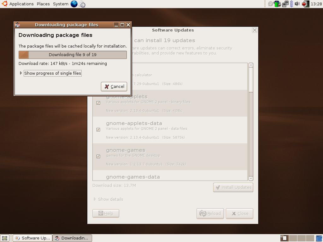Click 'games for the GNOME desktop' description

click(133, 156)
